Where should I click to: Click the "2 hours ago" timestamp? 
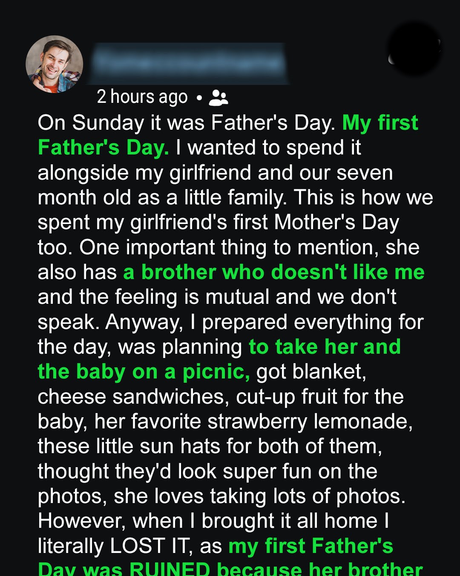(142, 97)
